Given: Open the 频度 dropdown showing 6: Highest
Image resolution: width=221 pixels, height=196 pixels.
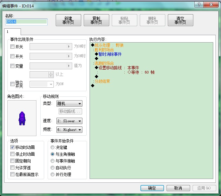Looking at the screenshot, I should coord(69,130).
